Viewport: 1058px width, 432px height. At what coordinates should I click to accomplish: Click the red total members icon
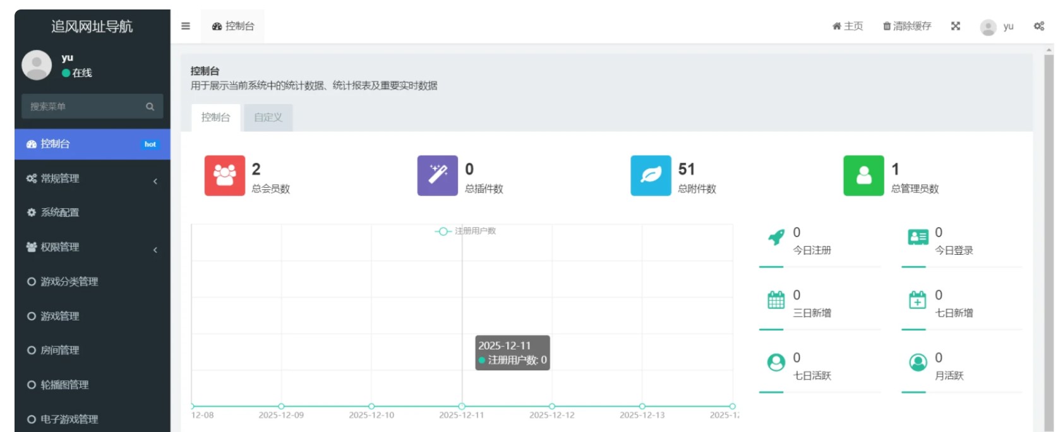coord(224,175)
